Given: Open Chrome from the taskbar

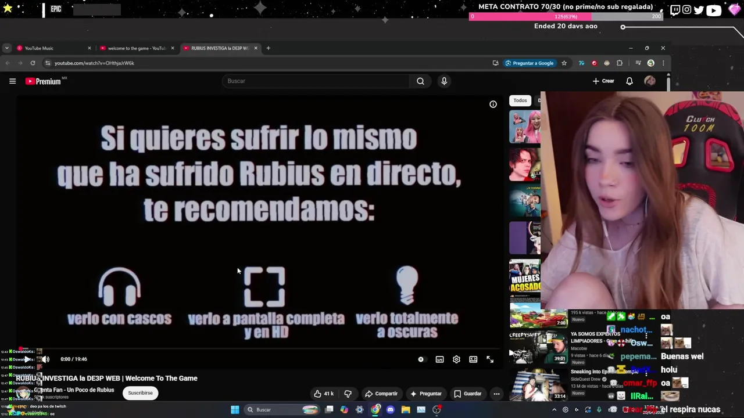Looking at the screenshot, I should tap(375, 410).
